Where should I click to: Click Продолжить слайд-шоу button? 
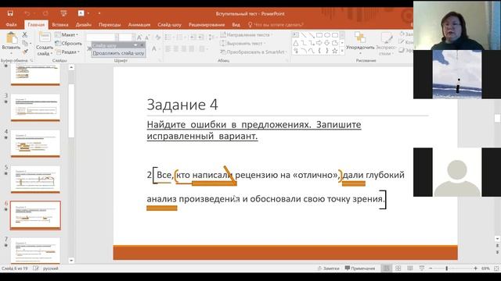pyautogui.click(x=118, y=53)
